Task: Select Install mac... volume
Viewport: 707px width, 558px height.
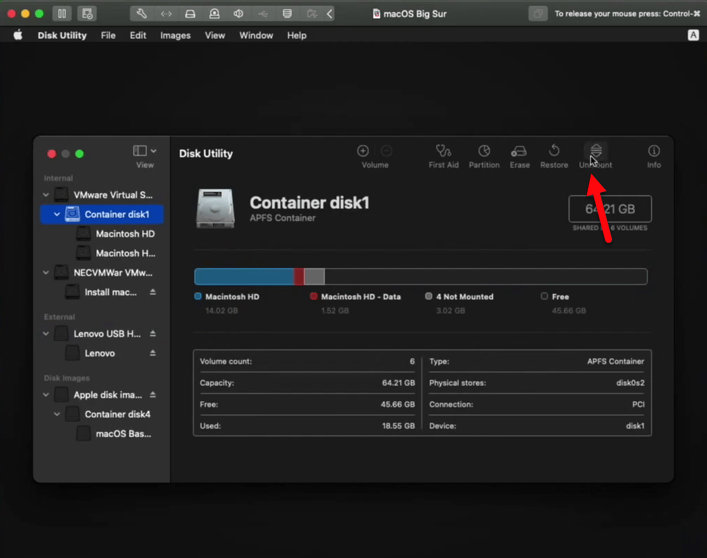Action: (103, 292)
